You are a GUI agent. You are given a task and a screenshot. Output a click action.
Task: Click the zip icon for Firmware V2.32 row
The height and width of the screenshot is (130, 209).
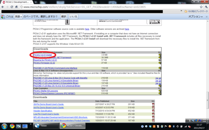click(x=160, y=63)
